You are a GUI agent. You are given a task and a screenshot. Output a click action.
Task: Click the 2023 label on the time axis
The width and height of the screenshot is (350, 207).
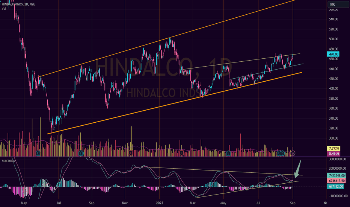click(x=160, y=203)
